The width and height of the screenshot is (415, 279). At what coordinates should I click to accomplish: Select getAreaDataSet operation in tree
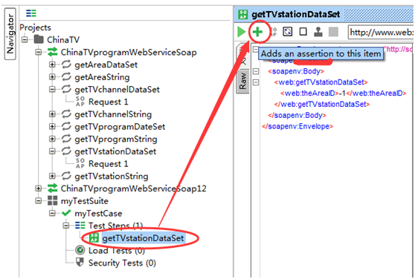point(106,65)
